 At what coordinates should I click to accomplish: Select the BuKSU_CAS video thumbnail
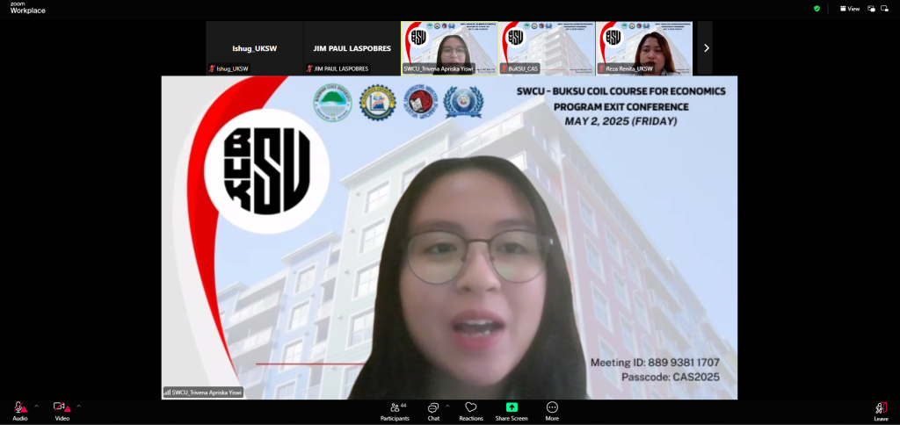pyautogui.click(x=546, y=48)
